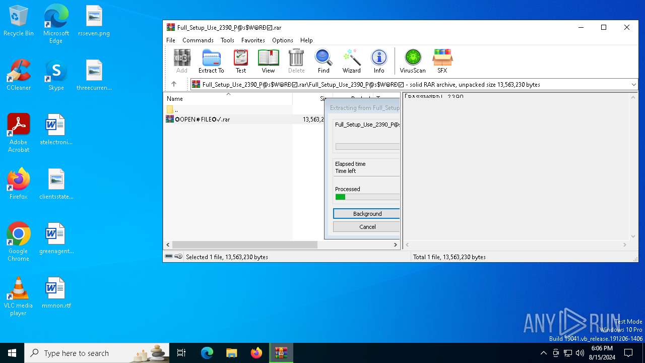Image resolution: width=645 pixels, height=363 pixels.
Task: Open the notification center icon
Action: coord(628,353)
